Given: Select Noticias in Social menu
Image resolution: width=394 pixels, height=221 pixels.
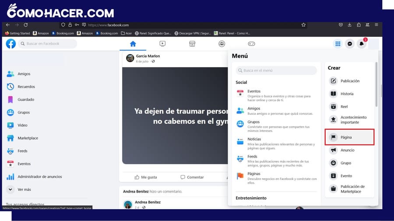Looking at the screenshot, I should tap(276, 143).
